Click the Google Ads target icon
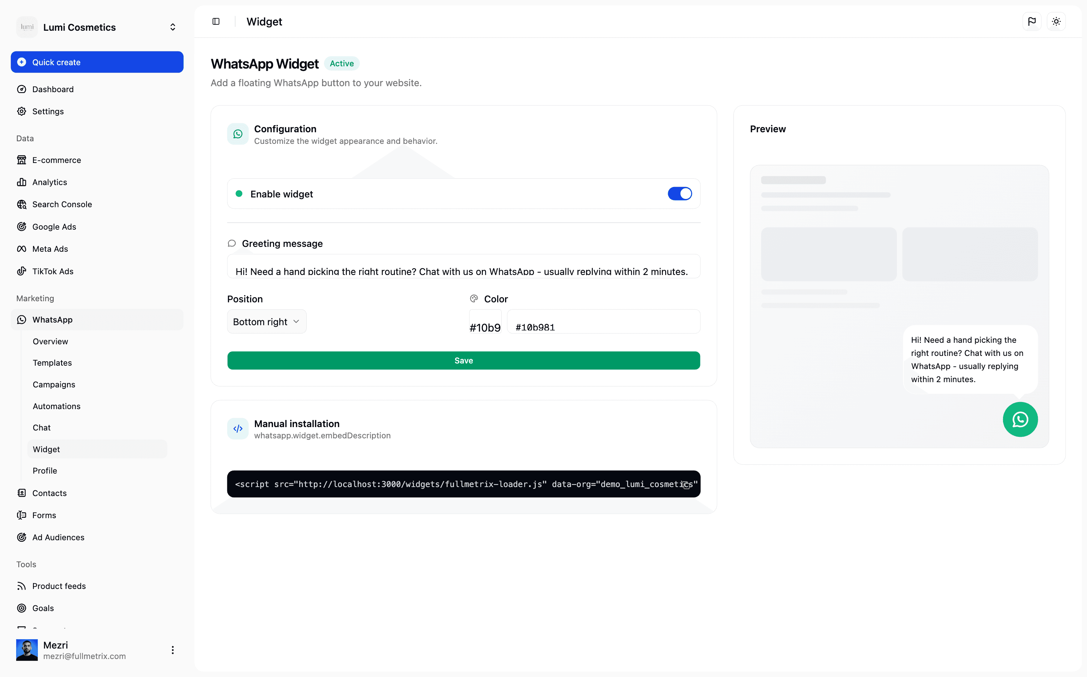 (x=21, y=227)
